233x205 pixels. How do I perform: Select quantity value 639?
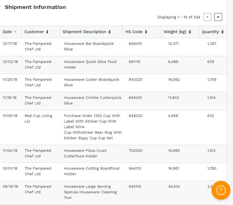211,62
